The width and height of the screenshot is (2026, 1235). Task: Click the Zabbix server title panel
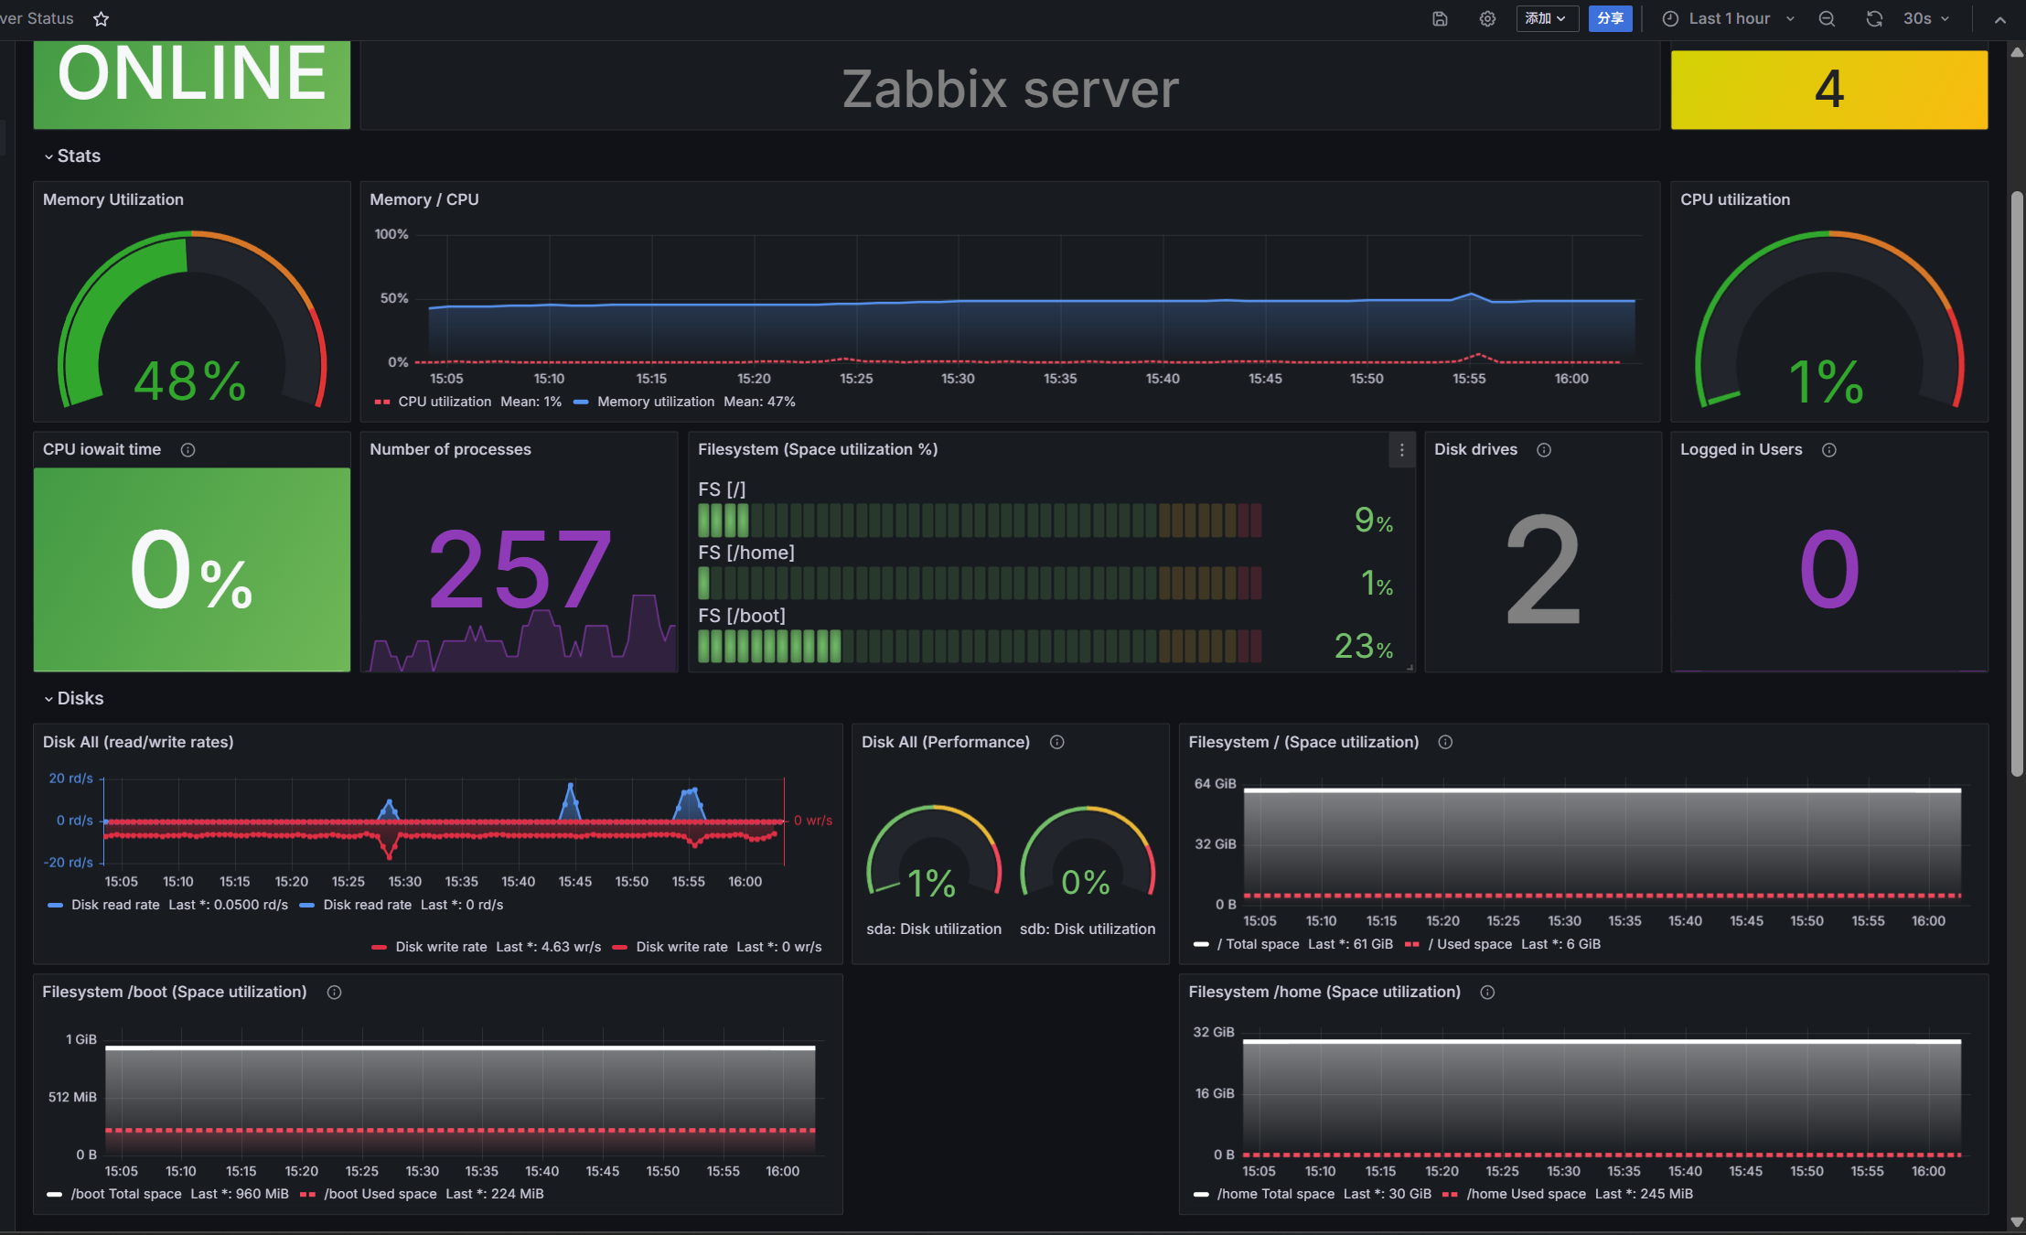click(x=1010, y=89)
